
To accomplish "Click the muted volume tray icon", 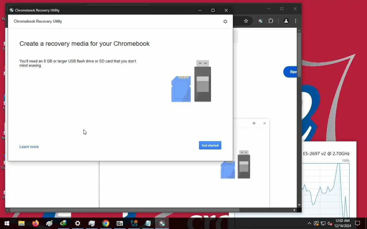I will (330, 223).
